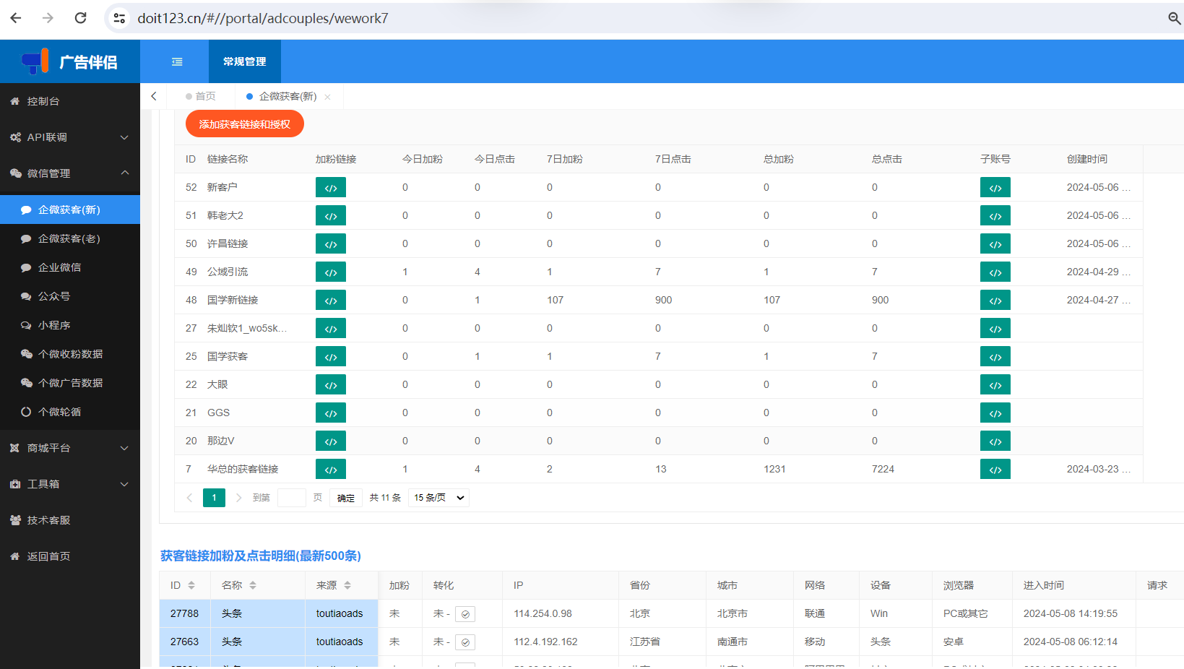The height and width of the screenshot is (669, 1184).
Task: Sort detail table by ID column
Action: coord(191,585)
